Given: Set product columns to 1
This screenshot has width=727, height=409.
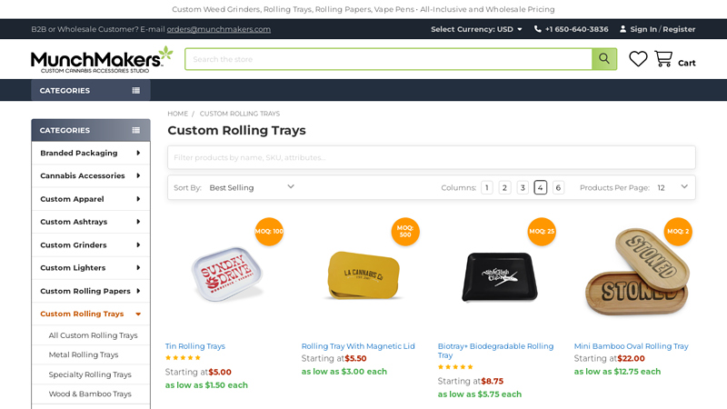Looking at the screenshot, I should (x=487, y=188).
